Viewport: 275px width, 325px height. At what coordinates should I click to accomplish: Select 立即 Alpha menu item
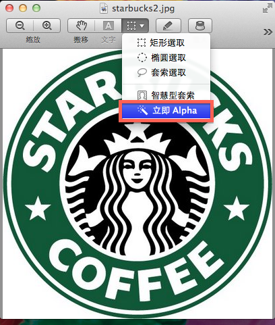(166, 111)
